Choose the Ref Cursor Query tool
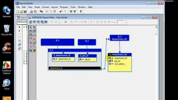The width and height of the screenshot is (178, 100). click(31, 42)
